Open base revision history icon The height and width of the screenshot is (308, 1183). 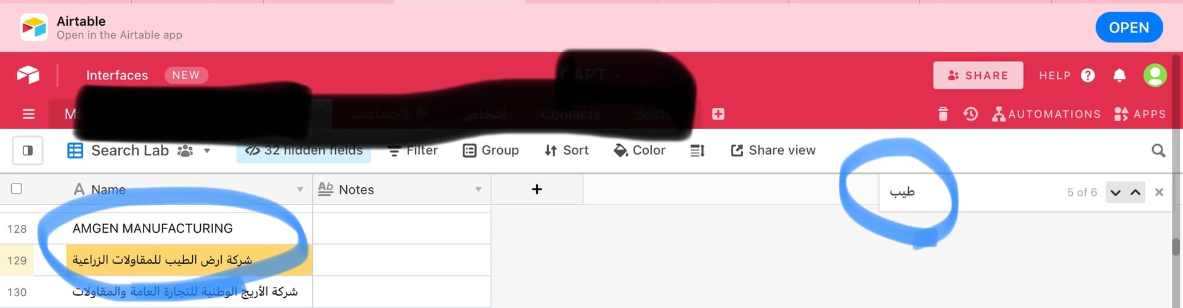point(970,114)
